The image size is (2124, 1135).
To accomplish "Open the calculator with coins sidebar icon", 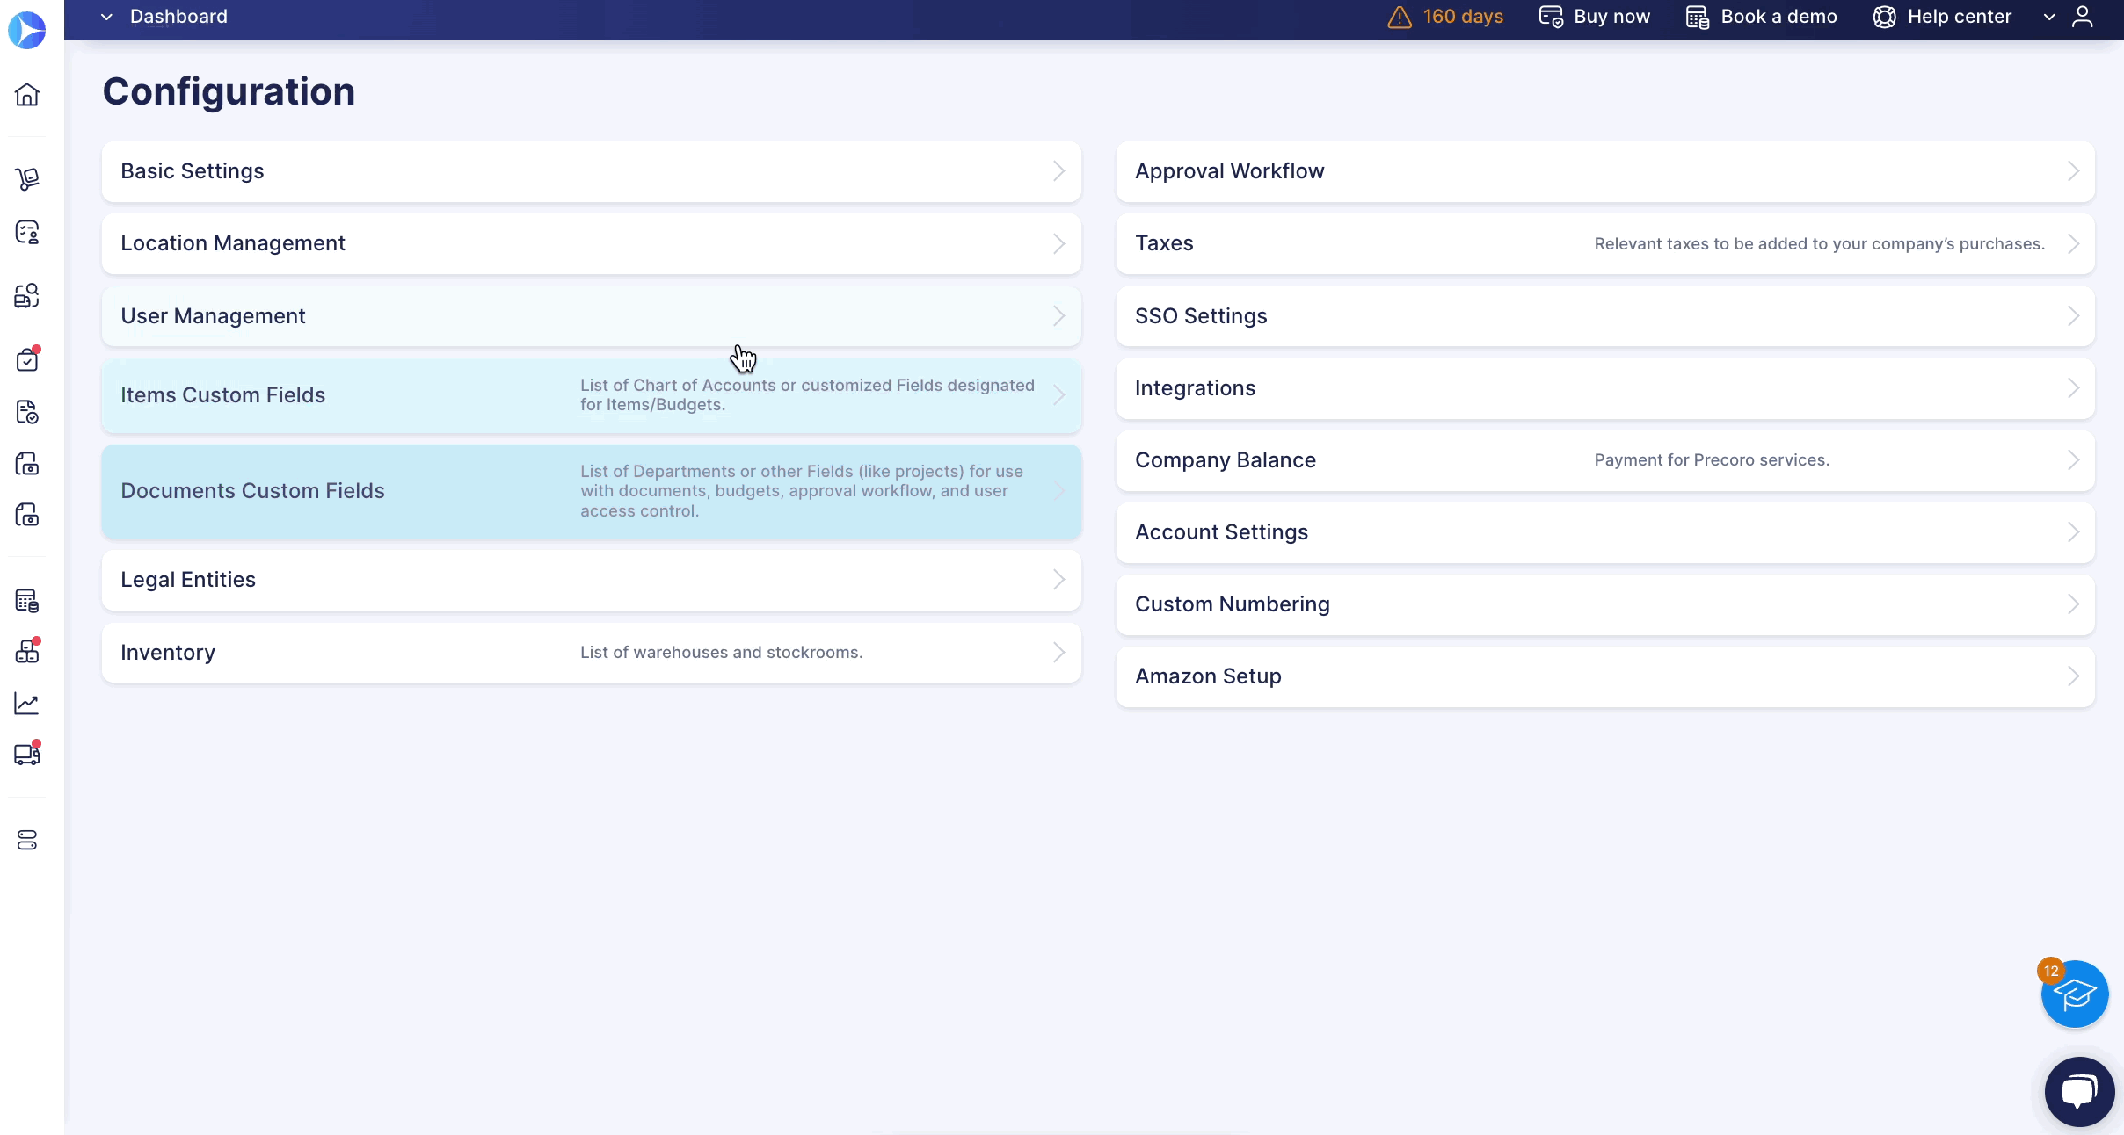I will click(27, 601).
